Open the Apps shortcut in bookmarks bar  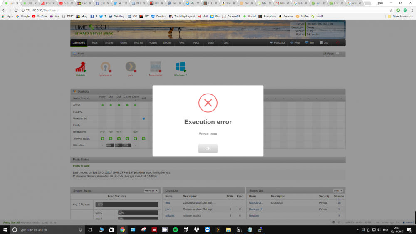click(7, 17)
